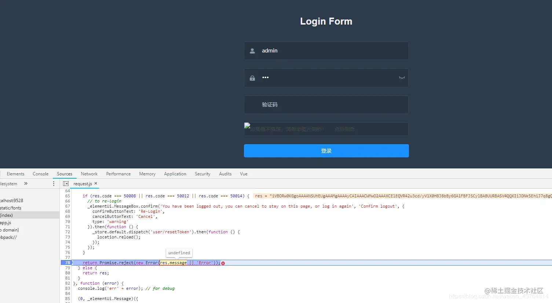
Task: Open the navigator three-dot menu
Action: point(54,183)
